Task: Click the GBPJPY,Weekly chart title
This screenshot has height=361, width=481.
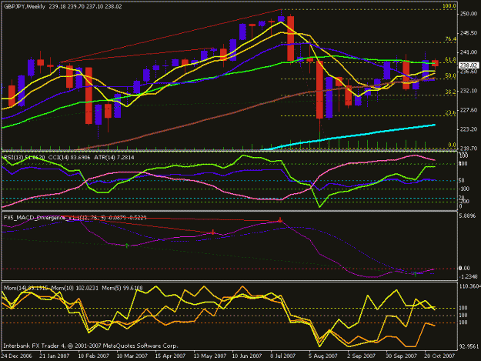Action: click(24, 6)
